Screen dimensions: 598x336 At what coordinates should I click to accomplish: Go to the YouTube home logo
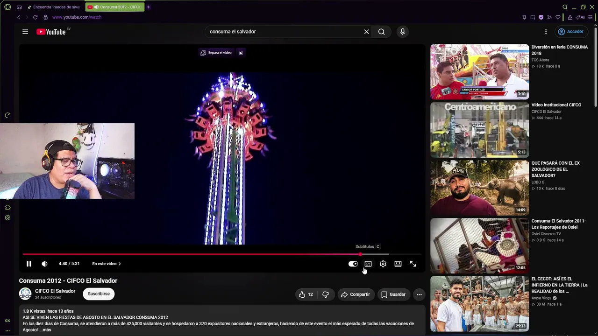(x=51, y=32)
